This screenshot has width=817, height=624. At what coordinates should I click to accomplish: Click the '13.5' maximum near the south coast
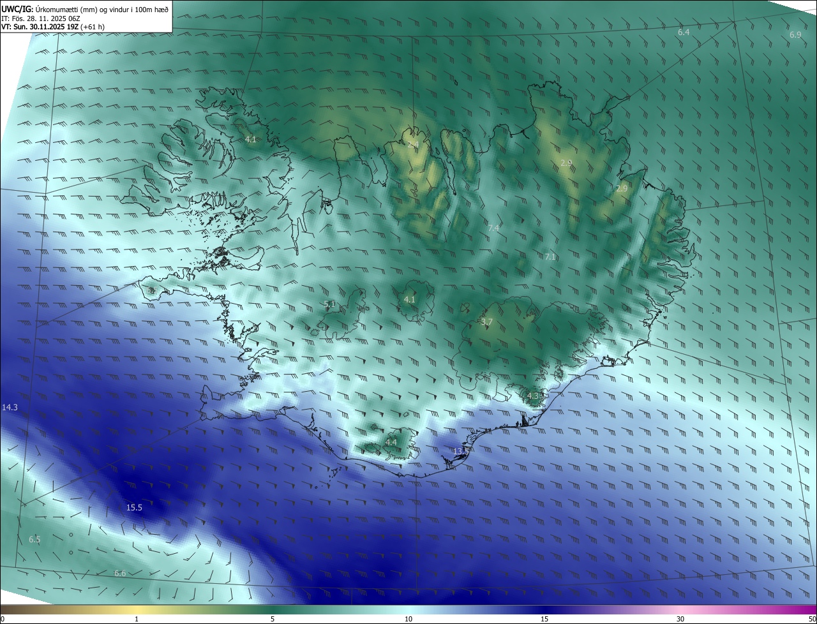coord(461,451)
